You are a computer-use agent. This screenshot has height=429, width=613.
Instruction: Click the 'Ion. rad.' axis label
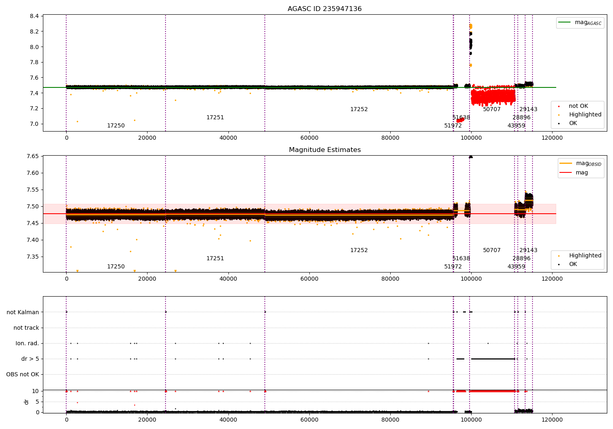pyautogui.click(x=27, y=344)
